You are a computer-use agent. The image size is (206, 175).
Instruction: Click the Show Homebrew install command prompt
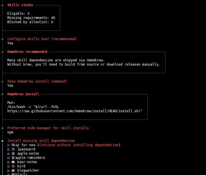click(37, 81)
